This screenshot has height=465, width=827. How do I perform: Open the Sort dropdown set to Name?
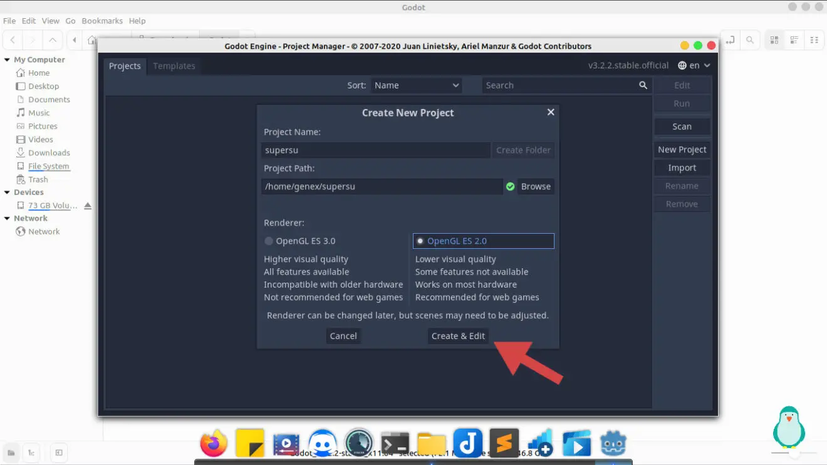416,85
